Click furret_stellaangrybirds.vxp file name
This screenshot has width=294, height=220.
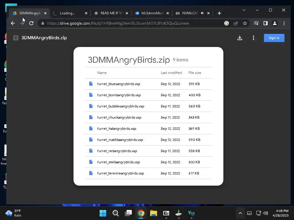(x=119, y=162)
